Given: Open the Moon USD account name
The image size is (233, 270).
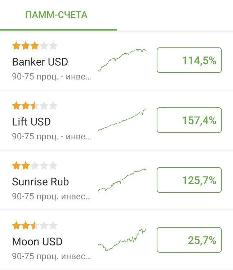Looking at the screenshot, I should [x=37, y=242].
